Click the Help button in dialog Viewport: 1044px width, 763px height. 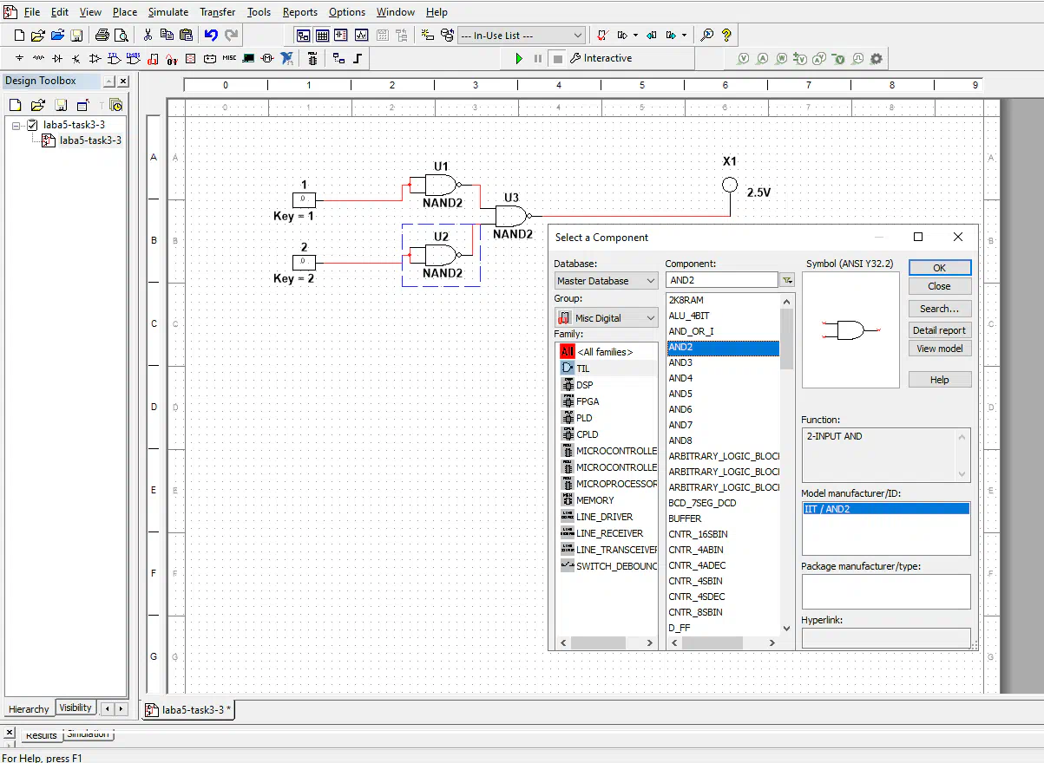940,380
